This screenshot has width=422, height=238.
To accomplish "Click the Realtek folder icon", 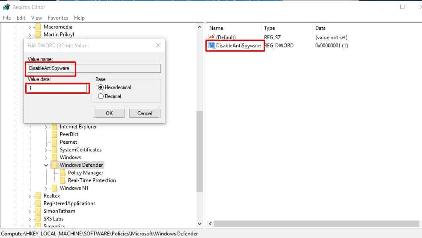I will click(38, 196).
